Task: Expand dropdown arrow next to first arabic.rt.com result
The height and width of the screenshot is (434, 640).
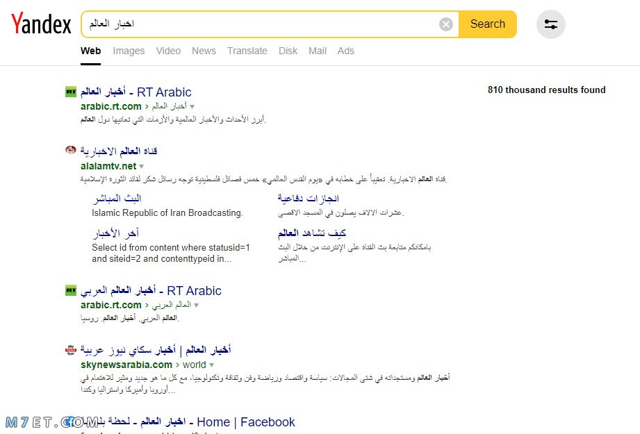Action: (x=192, y=107)
